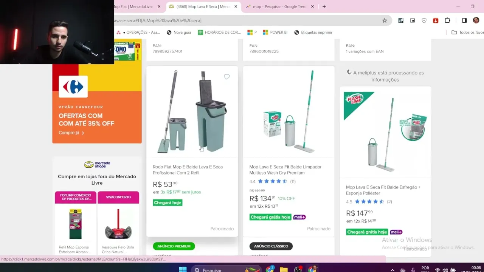The image size is (484, 272).
Task: Click the R$ 147,99 price
Action: pos(359,213)
